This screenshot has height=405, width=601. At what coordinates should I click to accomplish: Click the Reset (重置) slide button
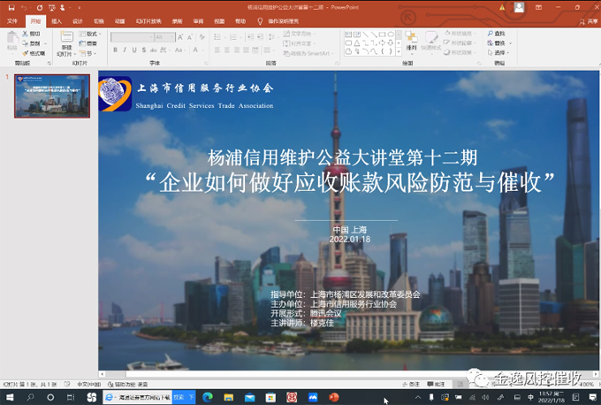(91, 43)
